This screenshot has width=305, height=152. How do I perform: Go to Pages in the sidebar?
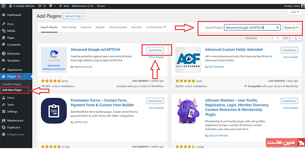coord(11,38)
